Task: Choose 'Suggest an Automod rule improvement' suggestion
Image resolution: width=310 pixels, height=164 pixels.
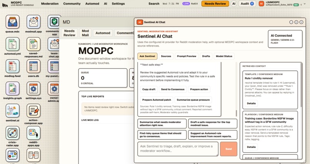Action: coord(213,135)
